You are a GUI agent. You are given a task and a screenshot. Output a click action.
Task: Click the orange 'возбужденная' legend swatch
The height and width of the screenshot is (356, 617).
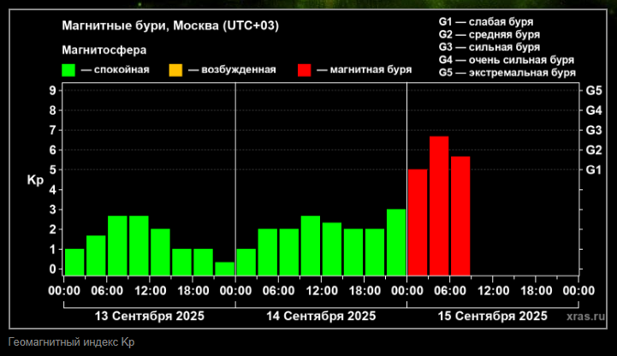click(176, 69)
